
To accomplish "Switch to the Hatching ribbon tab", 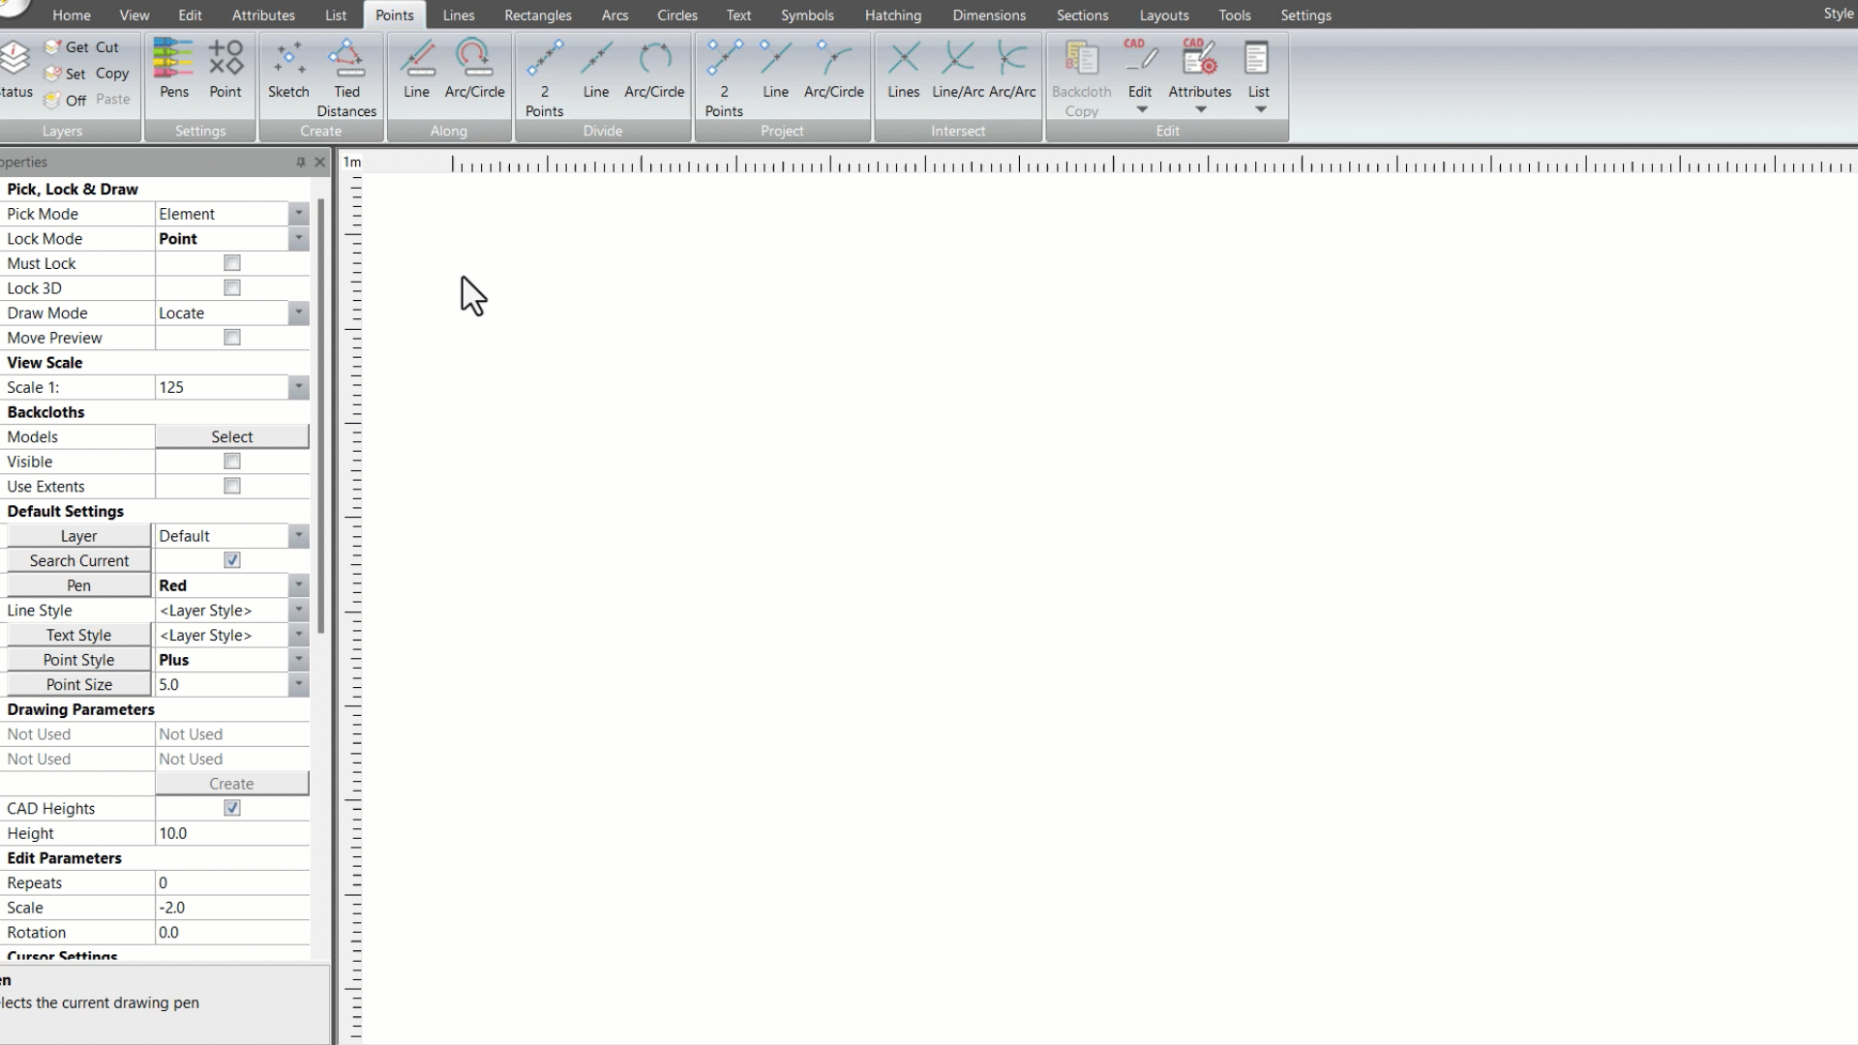I will click(893, 15).
